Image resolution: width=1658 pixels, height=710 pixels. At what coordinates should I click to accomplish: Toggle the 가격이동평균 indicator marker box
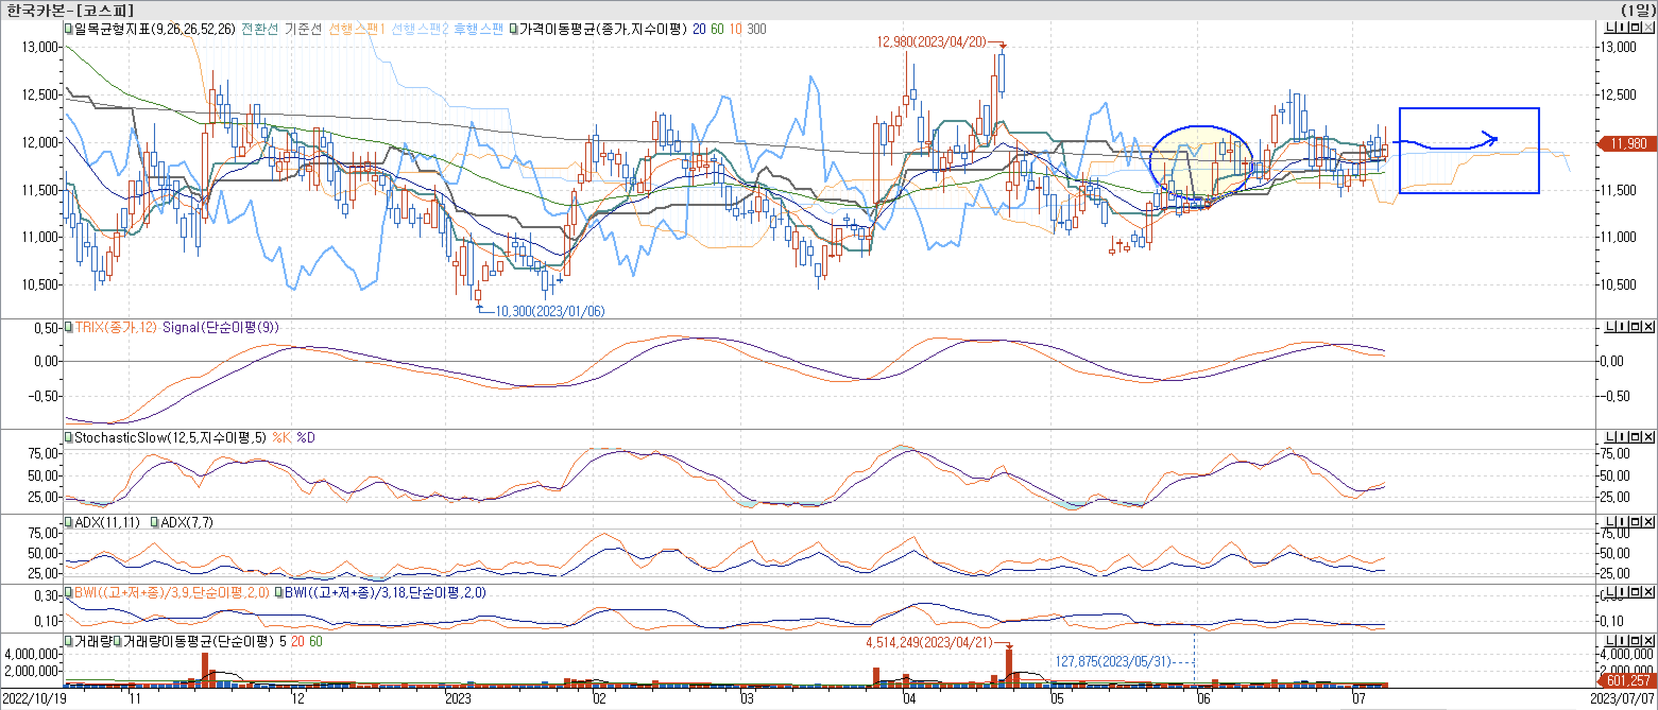514,29
